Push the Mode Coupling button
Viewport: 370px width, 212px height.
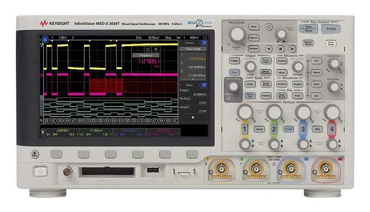tap(266, 72)
